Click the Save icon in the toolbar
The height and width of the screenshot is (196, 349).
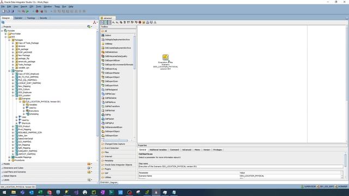pos(8,11)
